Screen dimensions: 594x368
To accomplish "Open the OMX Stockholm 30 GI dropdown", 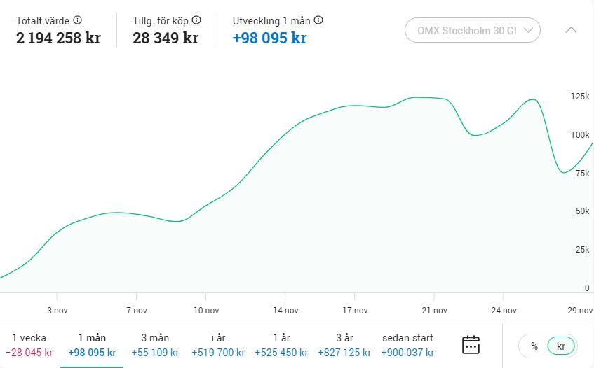I will click(473, 30).
